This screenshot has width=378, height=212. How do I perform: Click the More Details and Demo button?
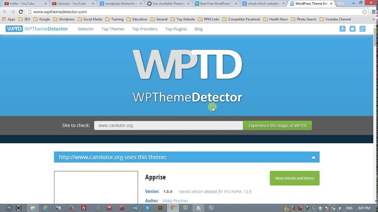[294, 178]
